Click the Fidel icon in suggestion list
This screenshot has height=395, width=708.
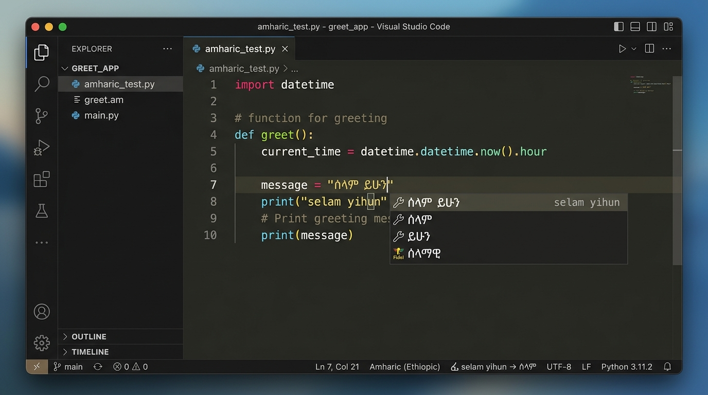pos(398,254)
